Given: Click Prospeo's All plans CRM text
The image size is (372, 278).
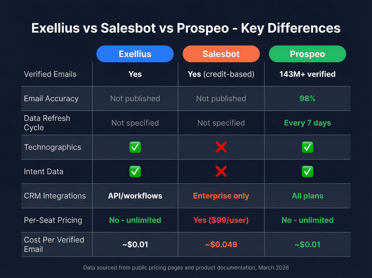Looking at the screenshot, I should click(x=307, y=196).
